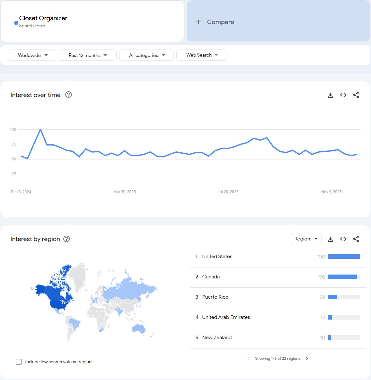371x380 pixels.
Task: Select United States in region list
Action: point(217,257)
